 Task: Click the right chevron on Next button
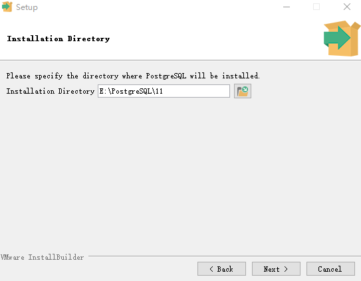click(x=286, y=269)
